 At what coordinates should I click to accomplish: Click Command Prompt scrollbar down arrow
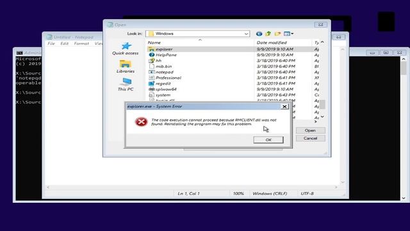coord(404,198)
